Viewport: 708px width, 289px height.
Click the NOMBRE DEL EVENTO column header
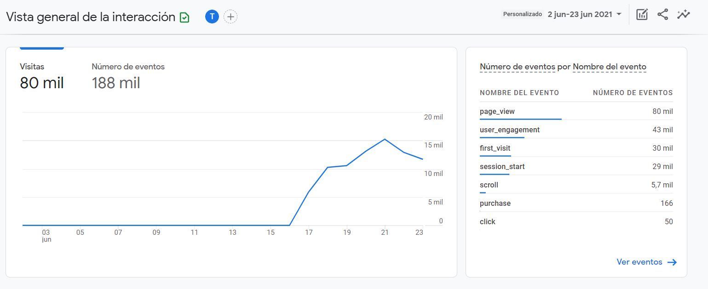[x=519, y=93]
